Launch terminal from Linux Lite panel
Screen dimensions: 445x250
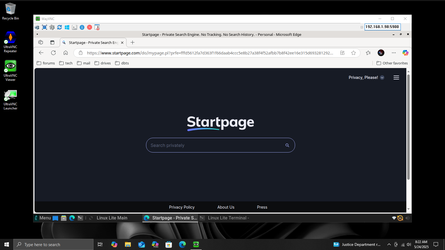pyautogui.click(x=80, y=218)
